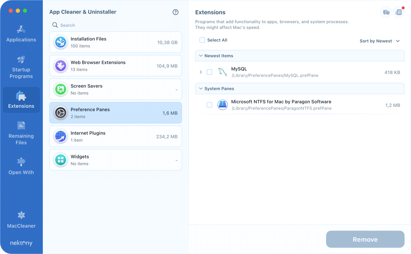Collapse the System Panes group
411x254 pixels.
(201, 88)
